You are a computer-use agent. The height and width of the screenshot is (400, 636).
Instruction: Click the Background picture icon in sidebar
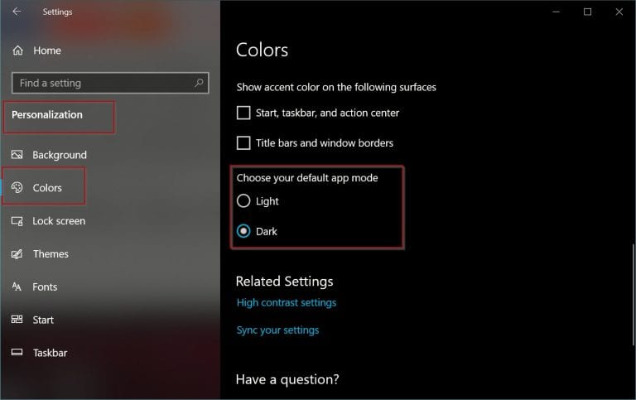[x=17, y=155]
